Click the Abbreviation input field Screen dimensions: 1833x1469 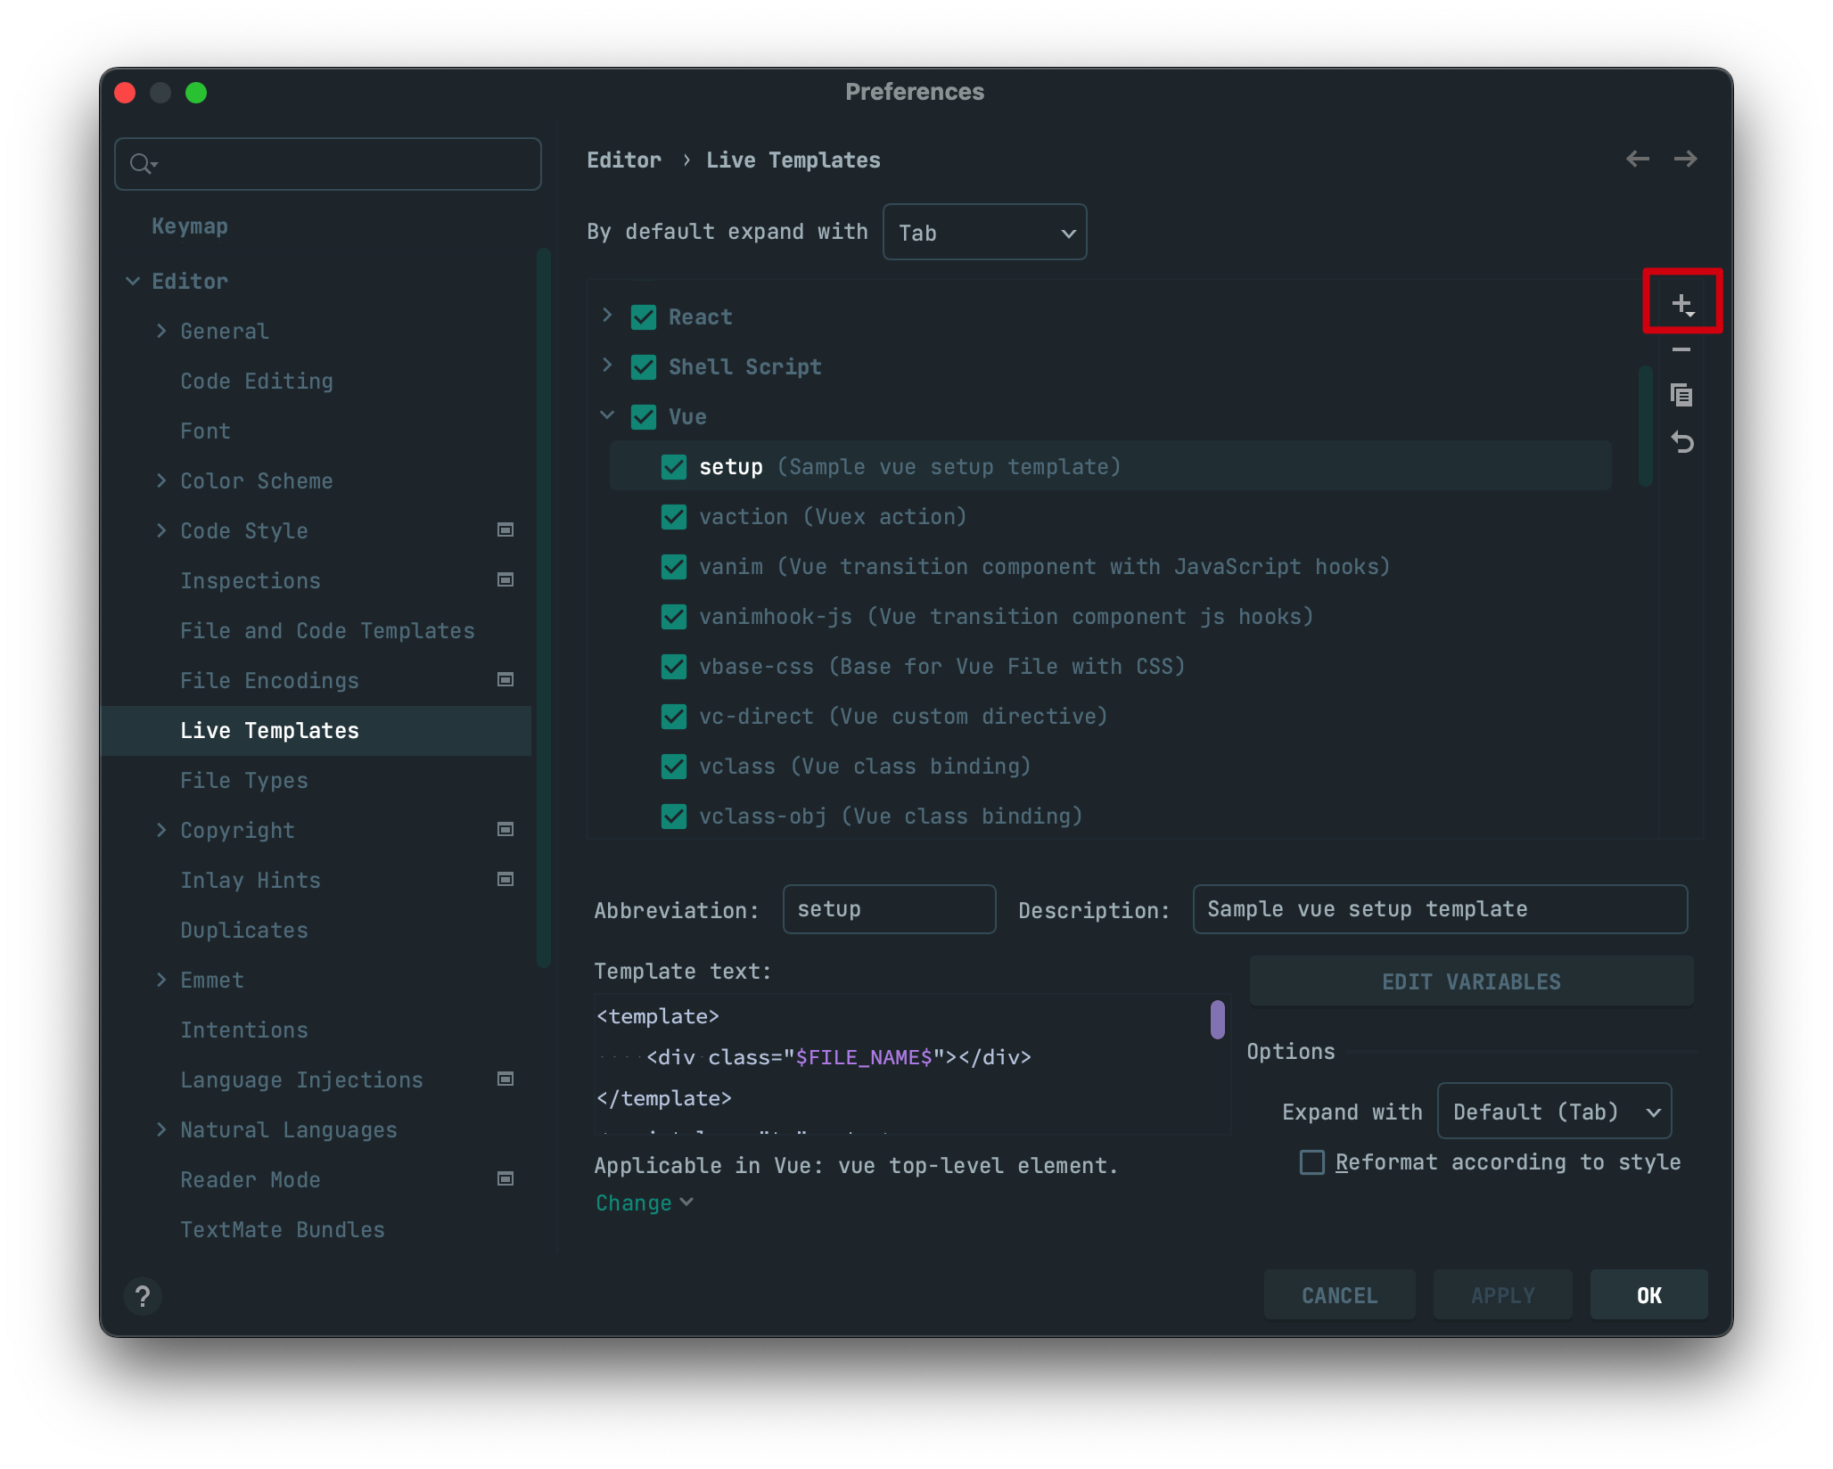tap(889, 909)
